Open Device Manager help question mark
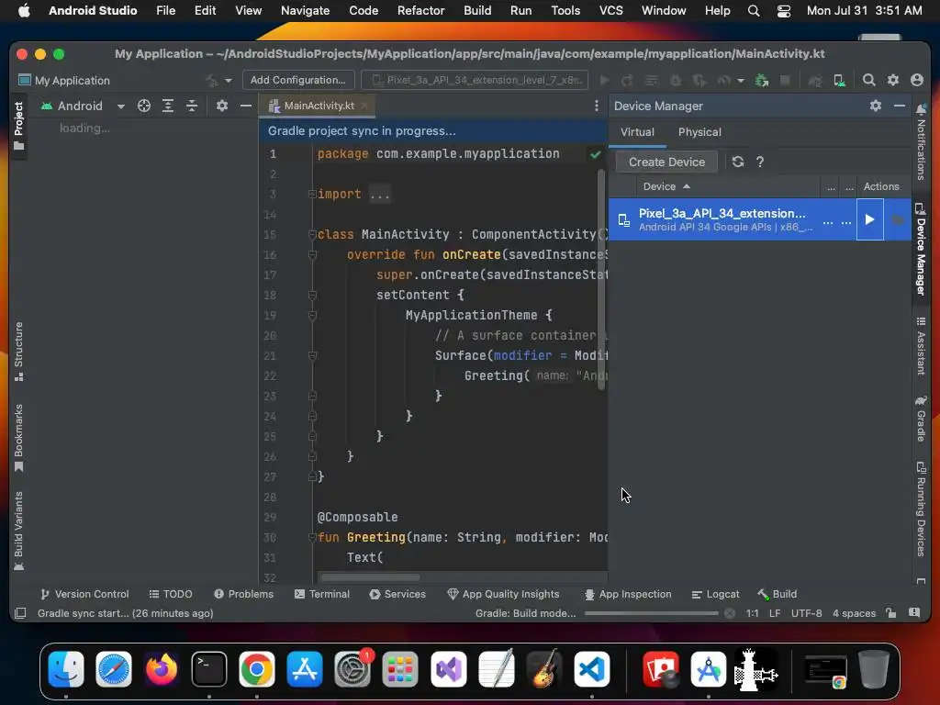 pyautogui.click(x=760, y=162)
